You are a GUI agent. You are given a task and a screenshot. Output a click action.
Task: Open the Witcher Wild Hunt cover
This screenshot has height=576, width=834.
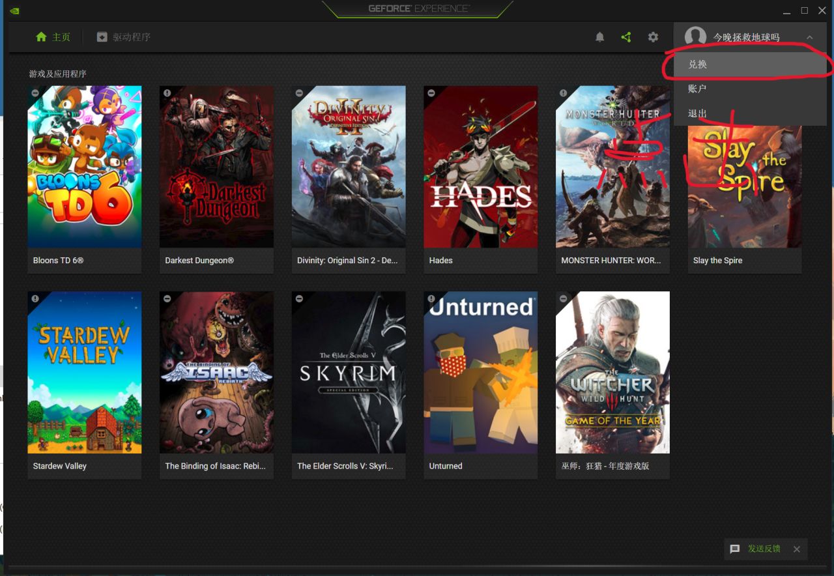pos(612,372)
